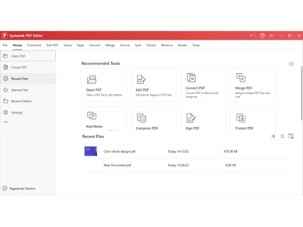This screenshot has width=303, height=227.
Task: Go to the Convert tab
Action: point(95,45)
